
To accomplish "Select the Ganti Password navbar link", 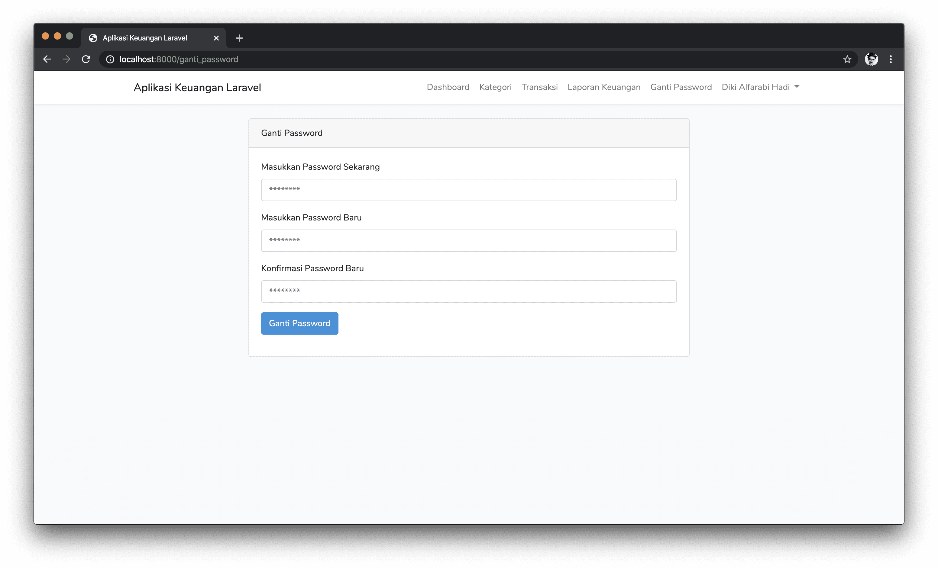I will 681,87.
